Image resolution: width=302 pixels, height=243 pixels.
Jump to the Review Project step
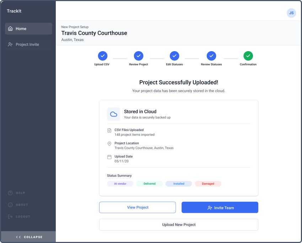[139, 56]
